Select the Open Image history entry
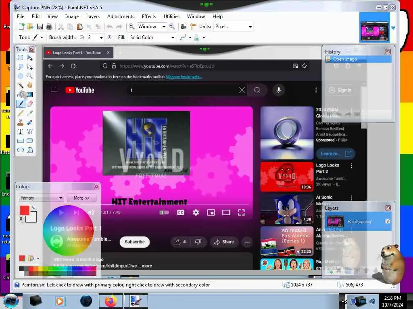Image resolution: width=413 pixels, height=309 pixels. pyautogui.click(x=358, y=59)
